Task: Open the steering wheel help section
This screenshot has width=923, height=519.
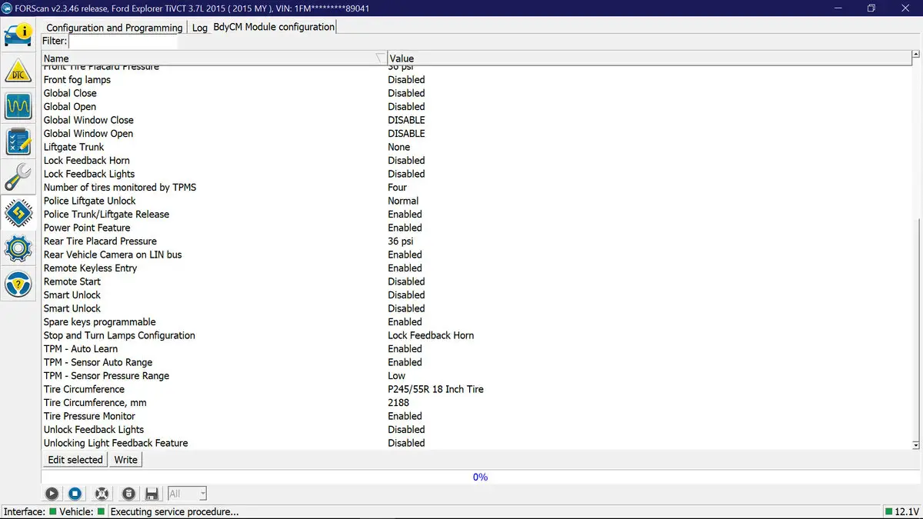Action: [18, 283]
